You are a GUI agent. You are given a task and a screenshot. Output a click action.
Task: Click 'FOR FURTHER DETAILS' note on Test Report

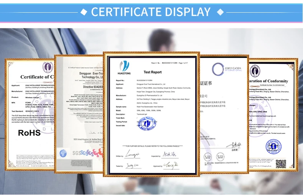153,146
